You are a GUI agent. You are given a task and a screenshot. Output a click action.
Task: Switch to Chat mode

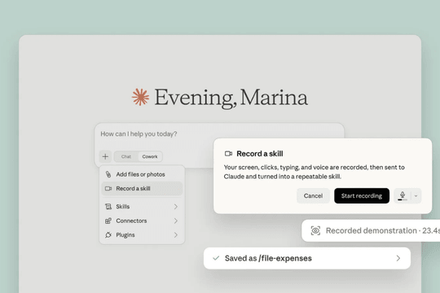(x=126, y=156)
